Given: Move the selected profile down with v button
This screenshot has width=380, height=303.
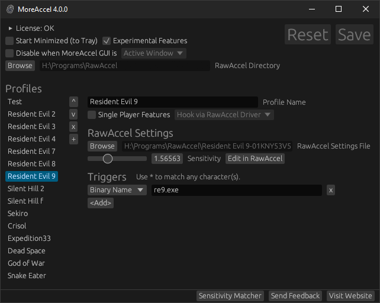Looking at the screenshot, I should [x=73, y=114].
